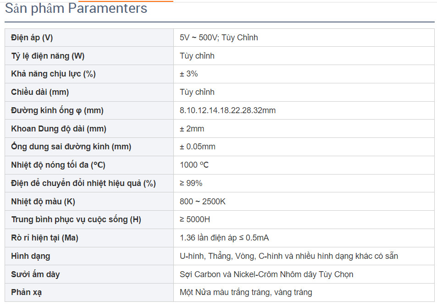Click the "Nhiệt độ màu (K)" row label
Image resolution: width=437 pixels, height=306 pixels.
point(43,202)
